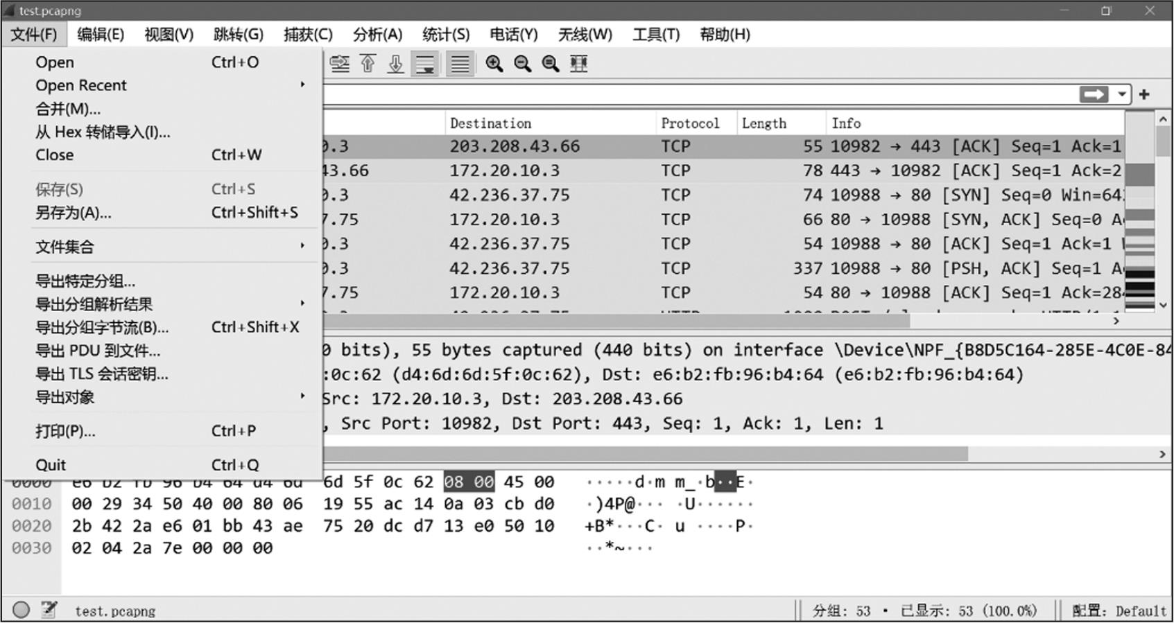Click into the display filter input field
This screenshot has width=1174, height=623.
[693, 94]
